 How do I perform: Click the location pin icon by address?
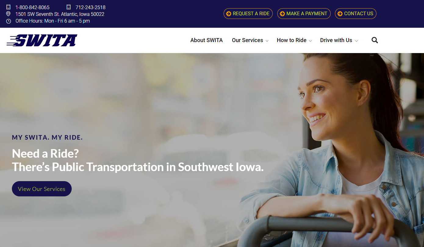point(8,14)
